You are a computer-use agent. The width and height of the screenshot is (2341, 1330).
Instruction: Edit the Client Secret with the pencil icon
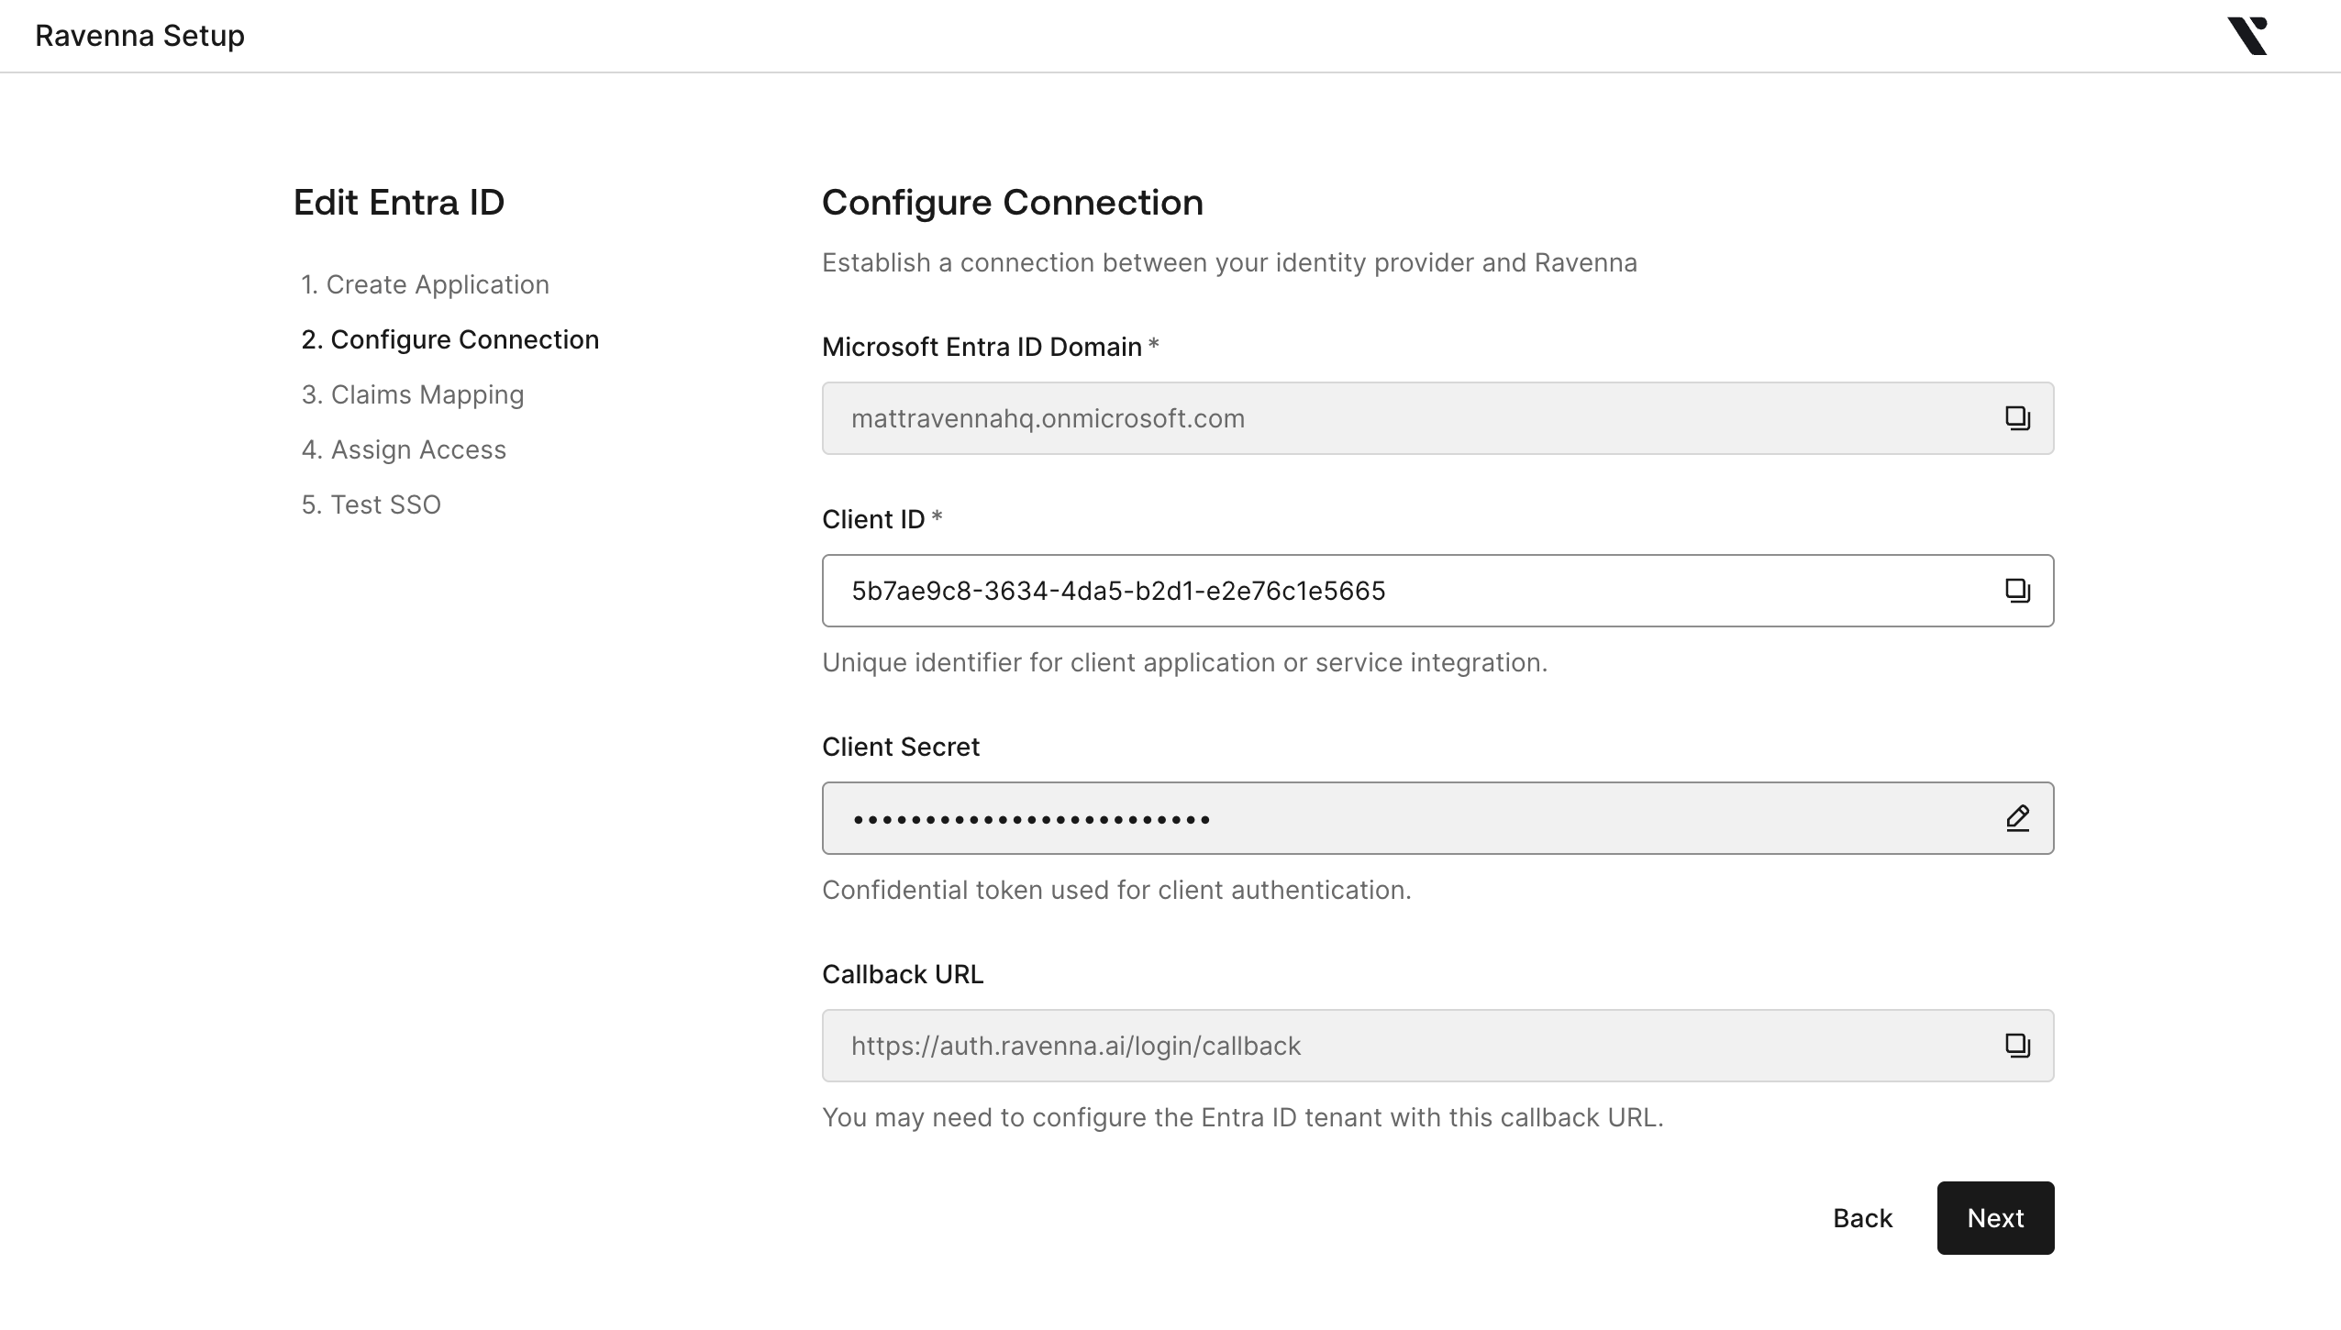click(x=2016, y=818)
